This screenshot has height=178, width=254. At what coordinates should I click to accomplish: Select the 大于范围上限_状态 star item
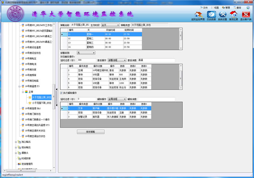point(41,97)
